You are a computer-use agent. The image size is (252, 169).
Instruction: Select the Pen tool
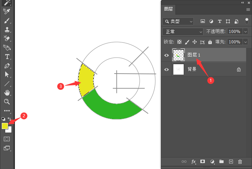(7, 66)
